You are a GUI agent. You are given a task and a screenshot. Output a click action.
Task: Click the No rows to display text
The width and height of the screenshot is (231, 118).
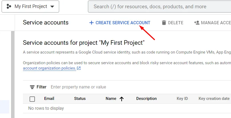pyautogui.click(x=46, y=108)
